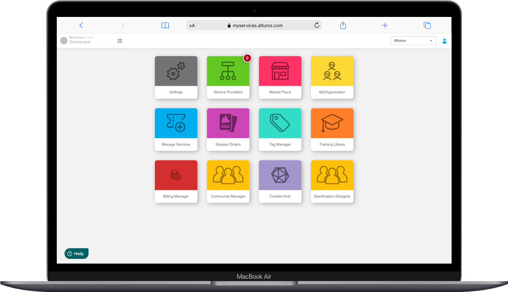Click the myservices.alturos.com address bar

[254, 26]
